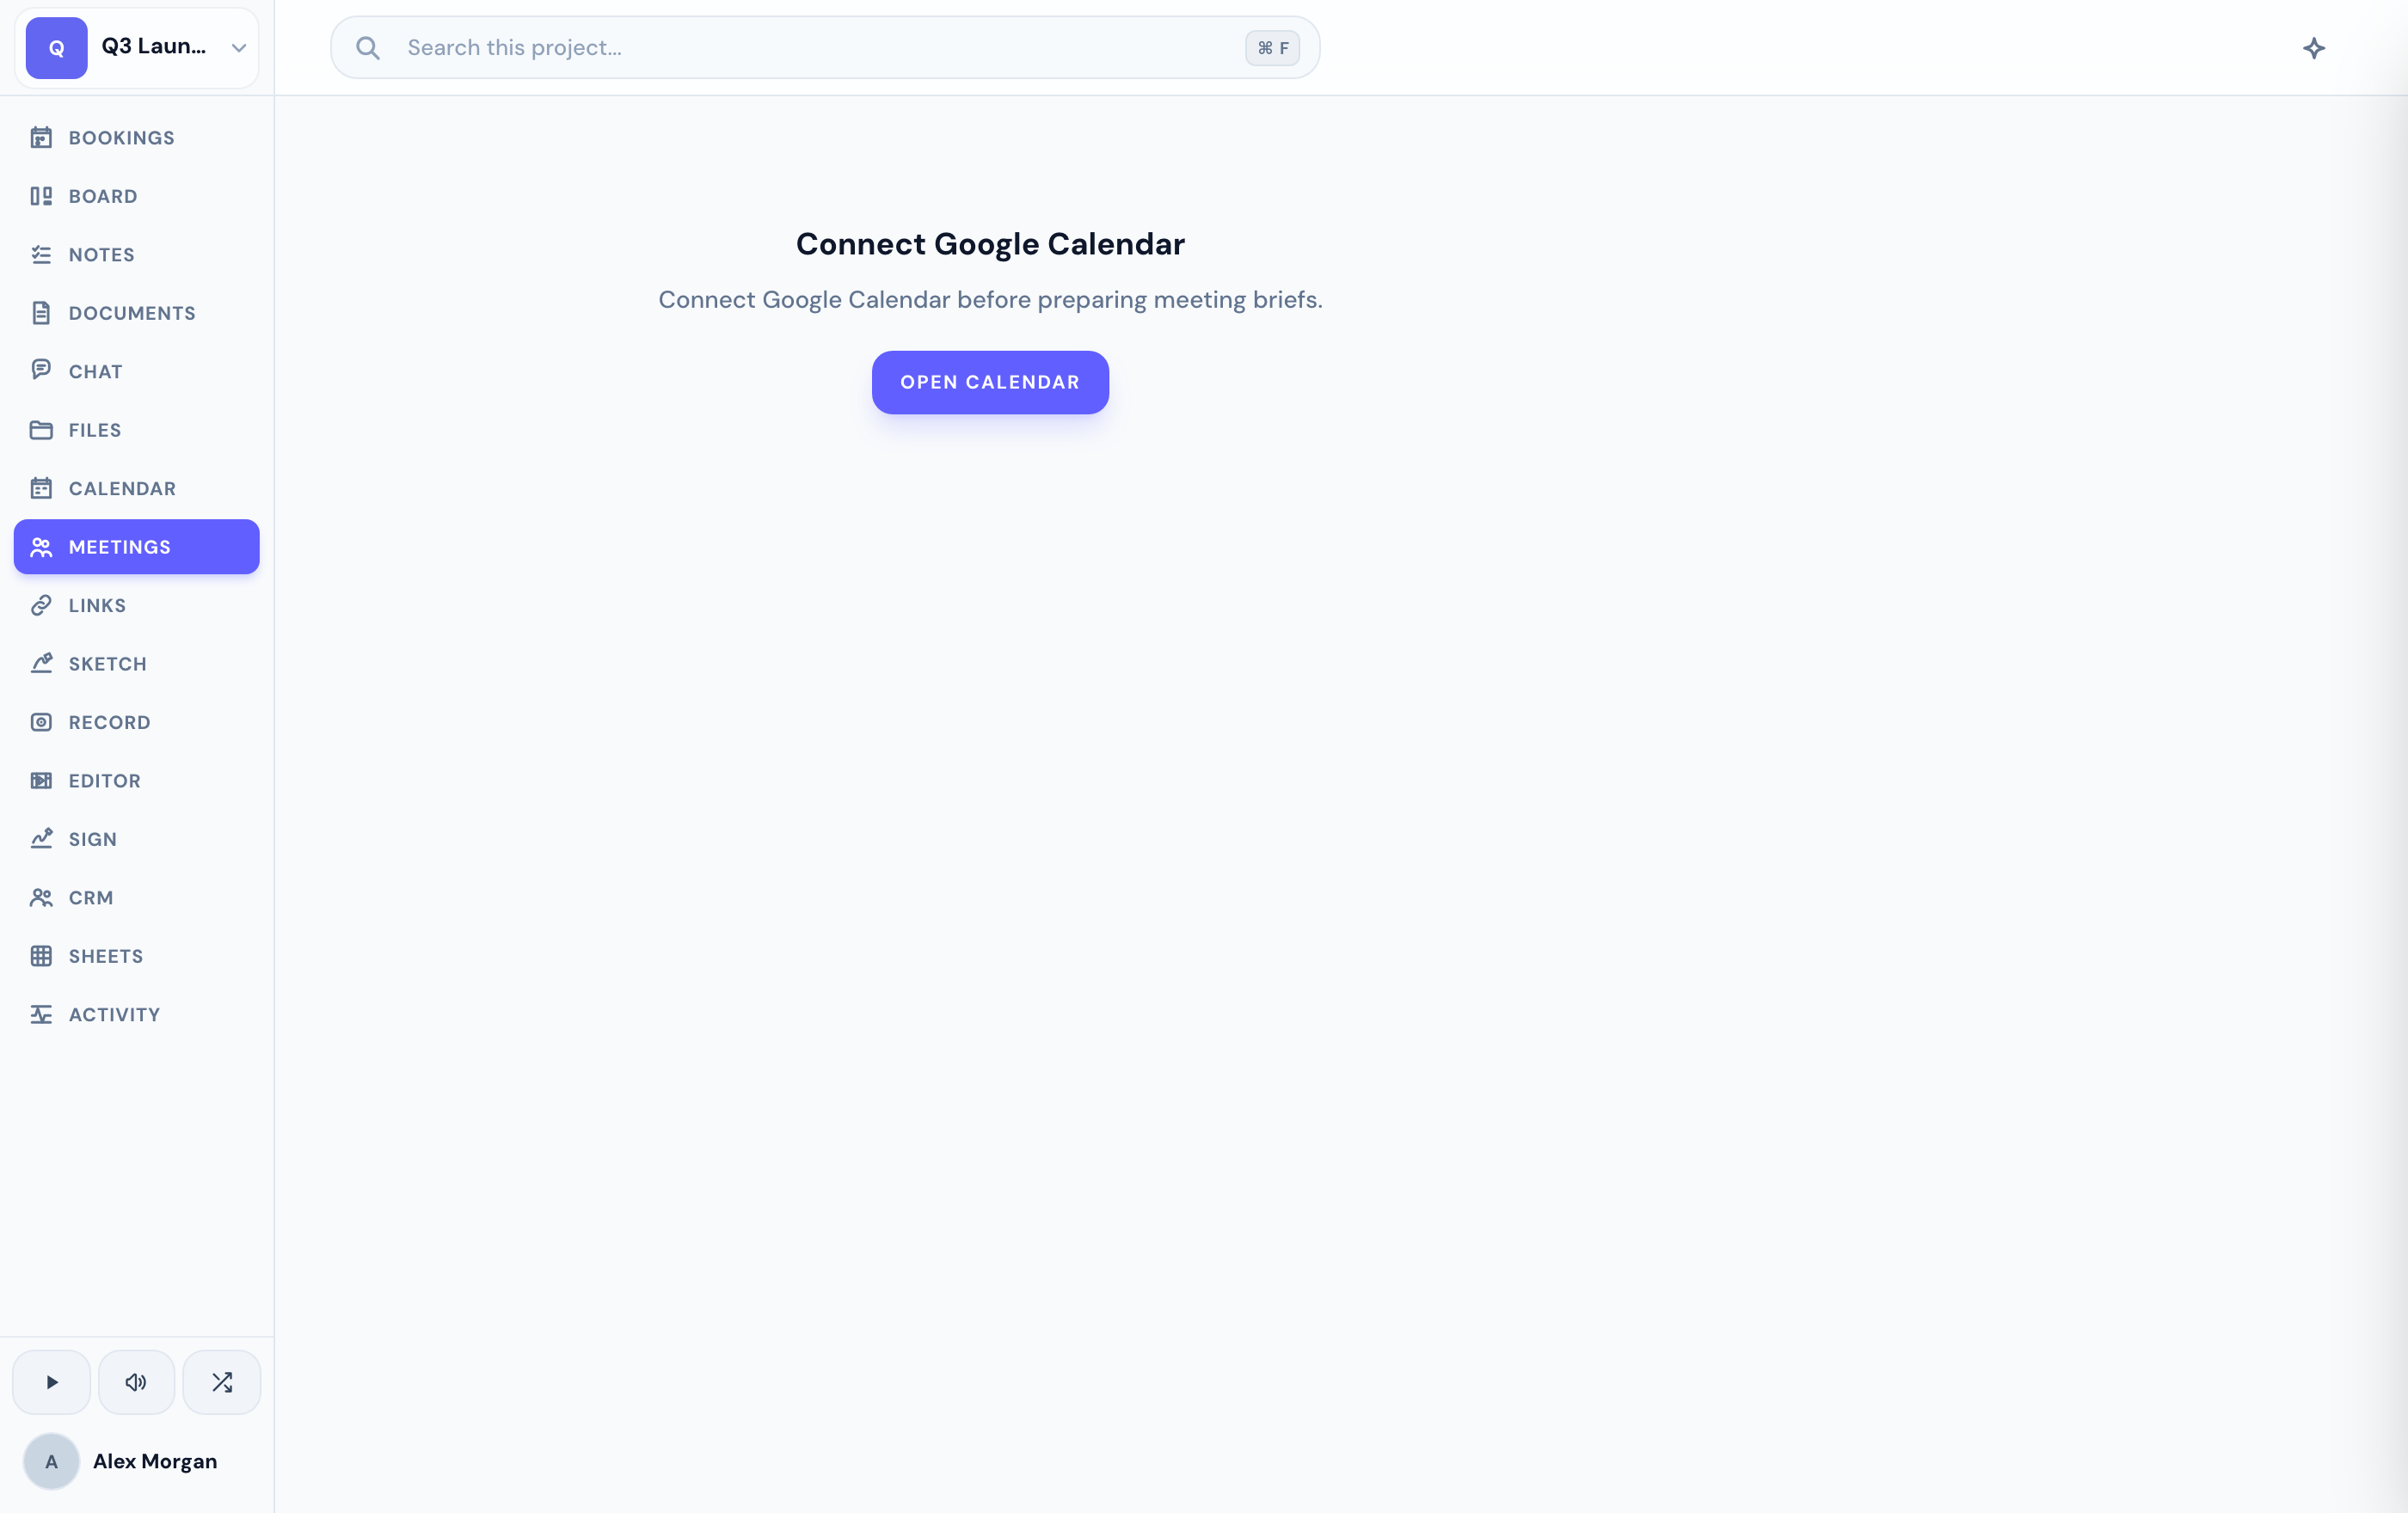
Task: Navigate to CRM in sidebar
Action: (136, 897)
